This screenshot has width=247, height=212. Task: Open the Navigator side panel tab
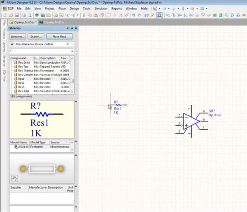(4, 61)
